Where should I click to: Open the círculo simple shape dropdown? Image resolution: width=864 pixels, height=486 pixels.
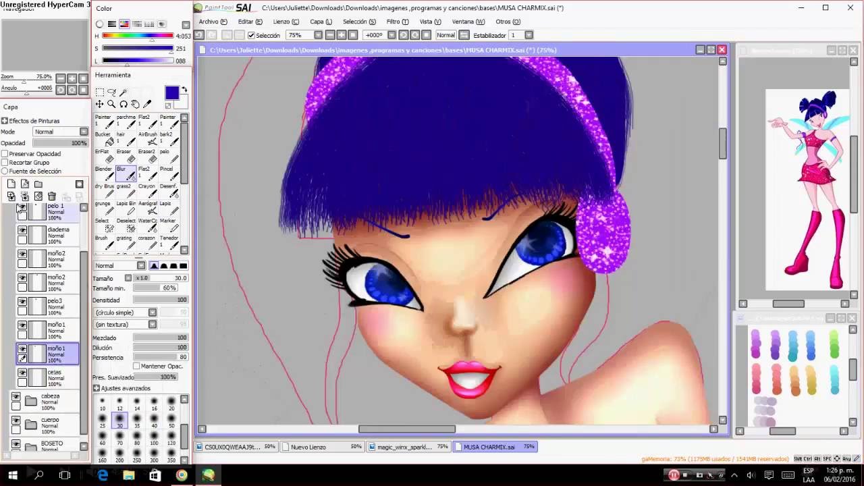[153, 313]
